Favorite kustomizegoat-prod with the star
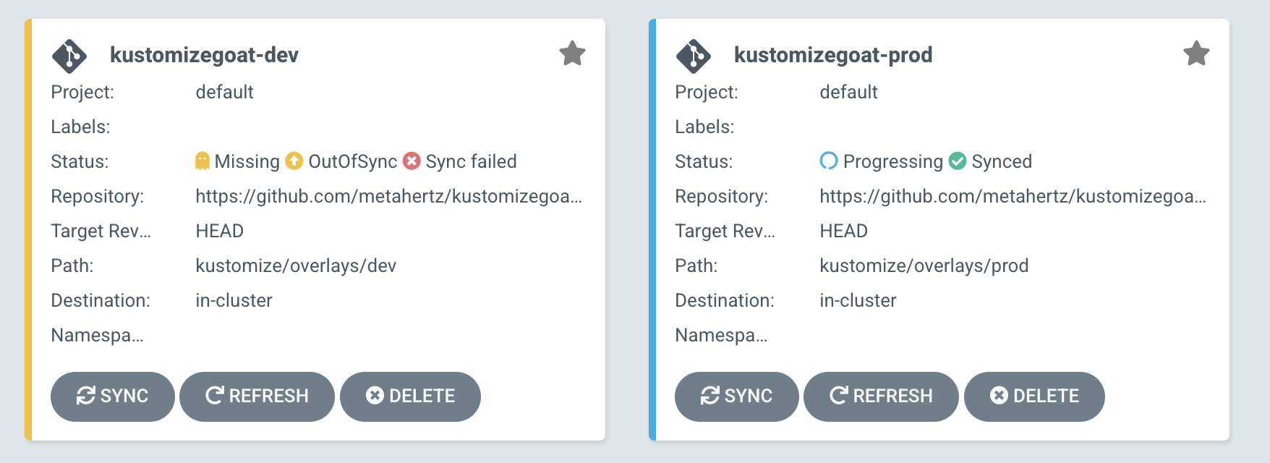 [x=1196, y=54]
